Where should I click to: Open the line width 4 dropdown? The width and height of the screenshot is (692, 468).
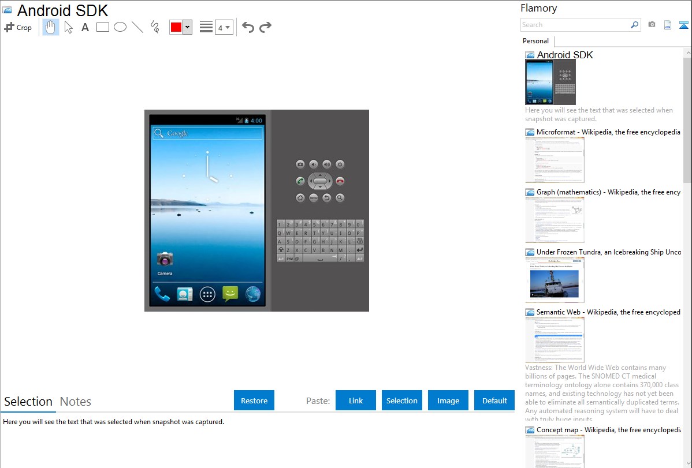click(224, 27)
